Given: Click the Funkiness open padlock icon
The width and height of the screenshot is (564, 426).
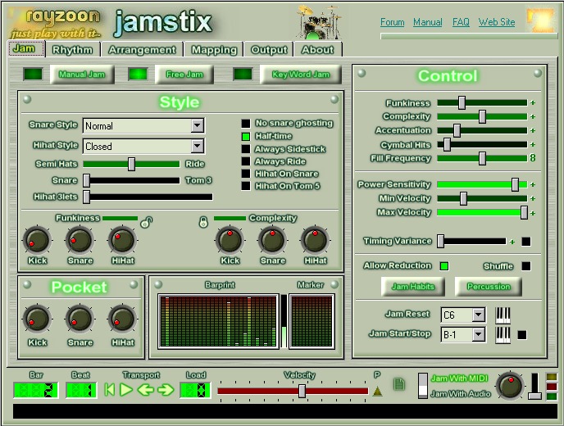Looking at the screenshot, I should (147, 222).
